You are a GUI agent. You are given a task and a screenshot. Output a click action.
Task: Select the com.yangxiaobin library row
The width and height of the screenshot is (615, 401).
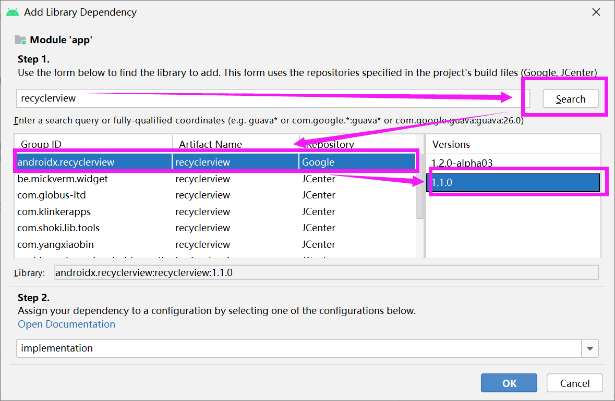coord(215,244)
